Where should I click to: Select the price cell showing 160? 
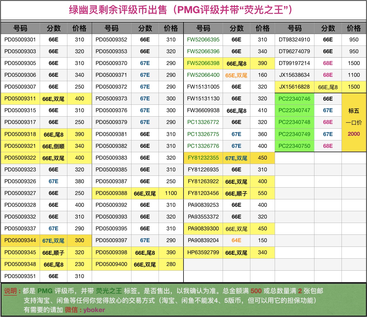point(262,75)
